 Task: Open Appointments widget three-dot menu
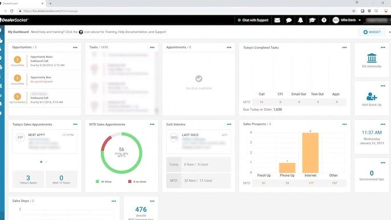[229, 47]
